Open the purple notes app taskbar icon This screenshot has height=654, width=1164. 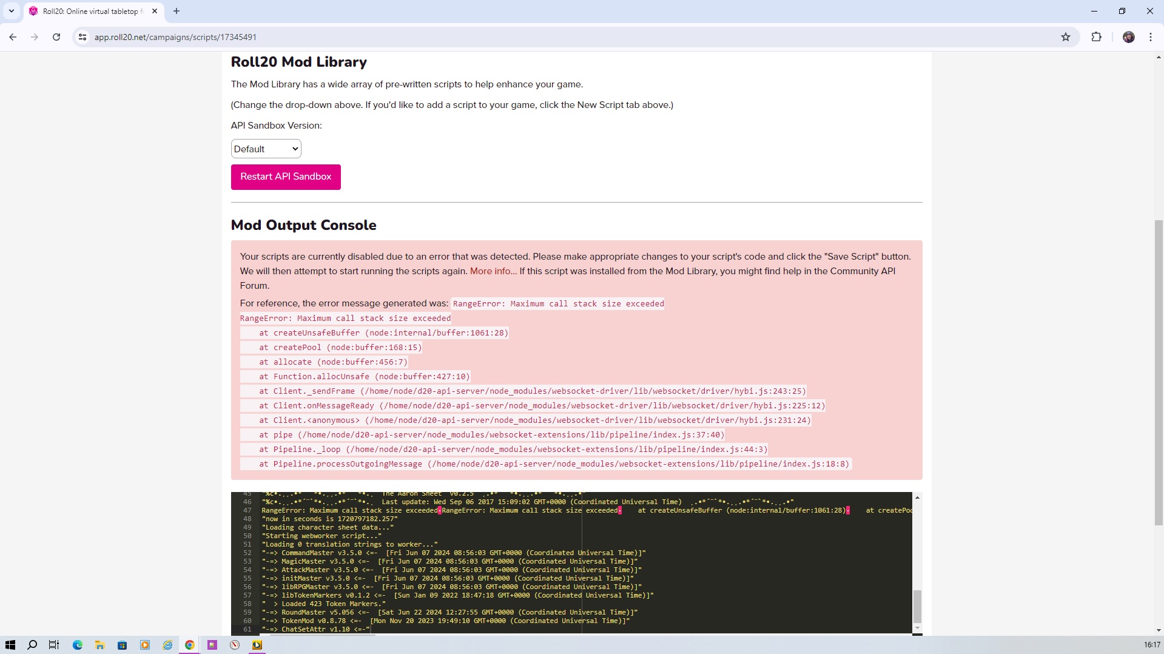click(x=212, y=645)
